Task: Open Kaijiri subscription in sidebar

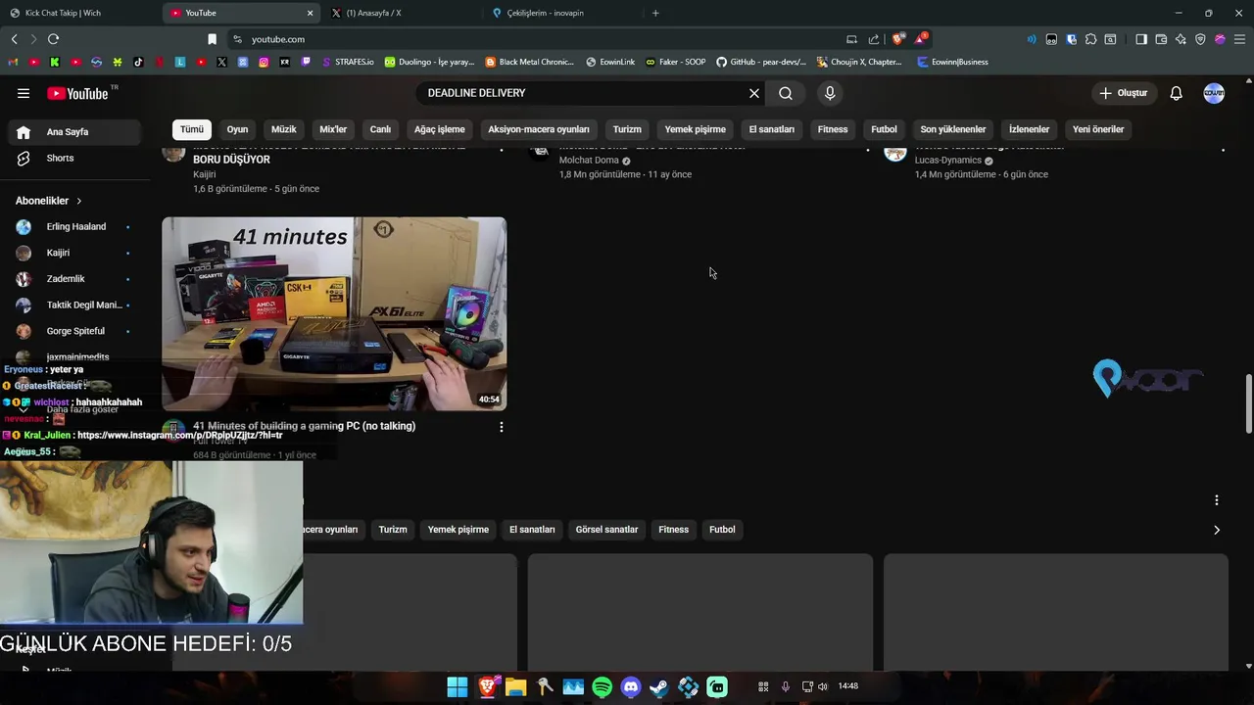Action: pos(75,253)
